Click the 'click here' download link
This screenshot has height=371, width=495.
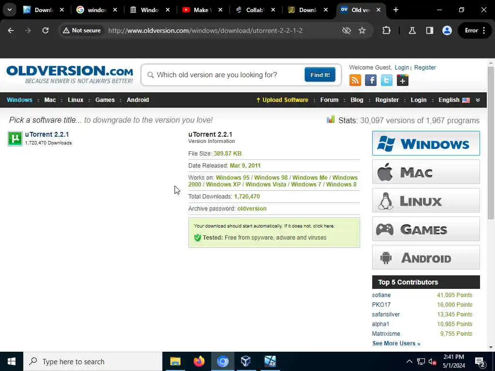[323, 226]
